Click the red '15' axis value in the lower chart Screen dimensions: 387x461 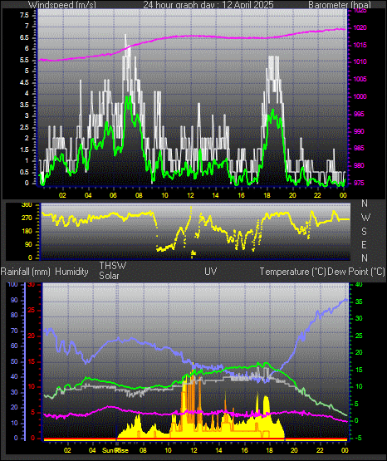32,361
